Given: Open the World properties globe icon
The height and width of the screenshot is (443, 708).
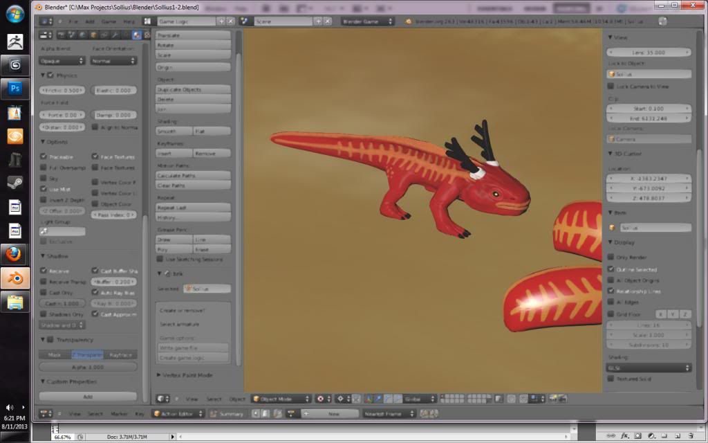Looking at the screenshot, I should tap(83, 35).
